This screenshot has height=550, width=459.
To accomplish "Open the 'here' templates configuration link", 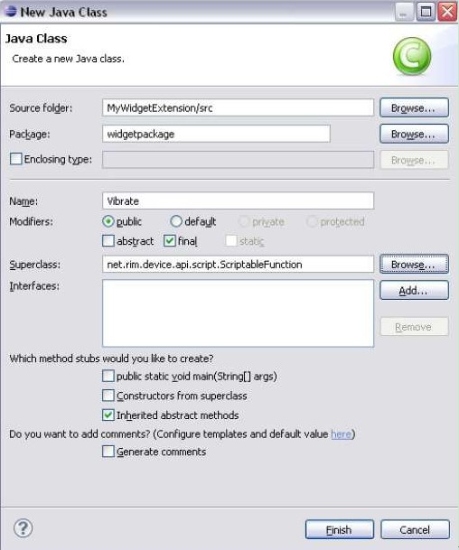I will (342, 434).
